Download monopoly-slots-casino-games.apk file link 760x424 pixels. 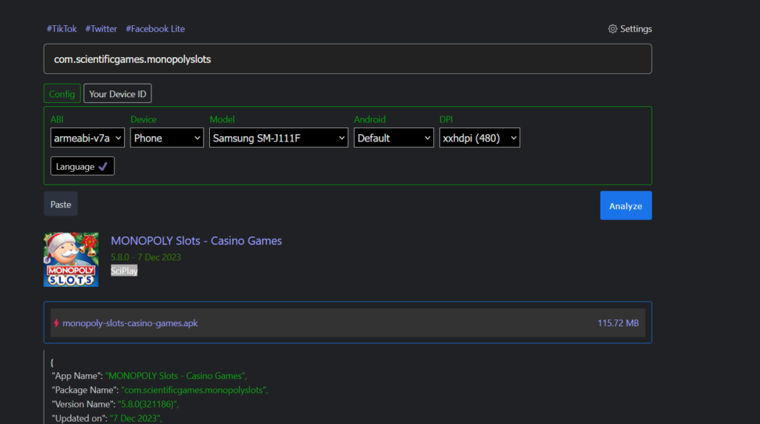pos(130,323)
